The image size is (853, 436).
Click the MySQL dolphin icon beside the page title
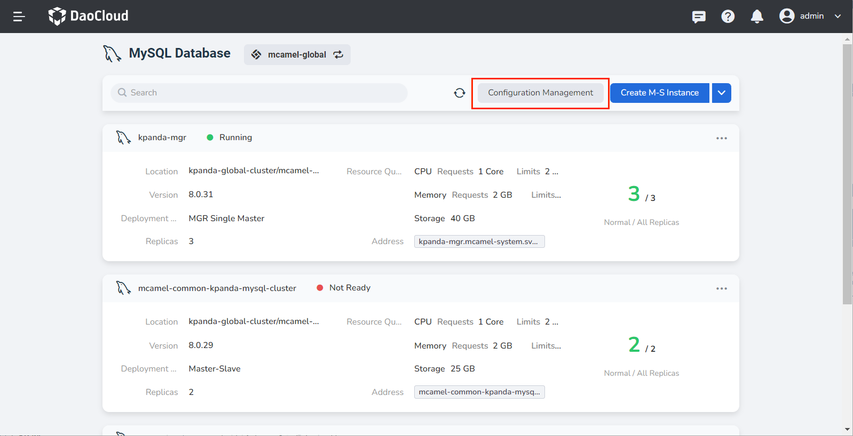click(x=112, y=54)
